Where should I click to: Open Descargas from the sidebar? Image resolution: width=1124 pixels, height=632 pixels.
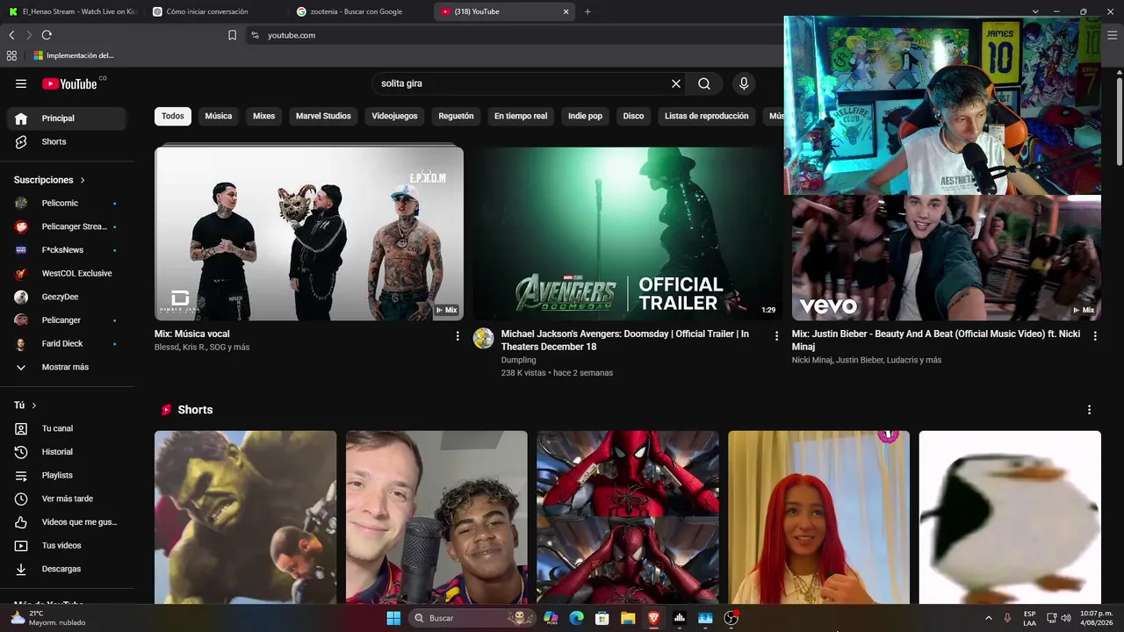click(67, 569)
